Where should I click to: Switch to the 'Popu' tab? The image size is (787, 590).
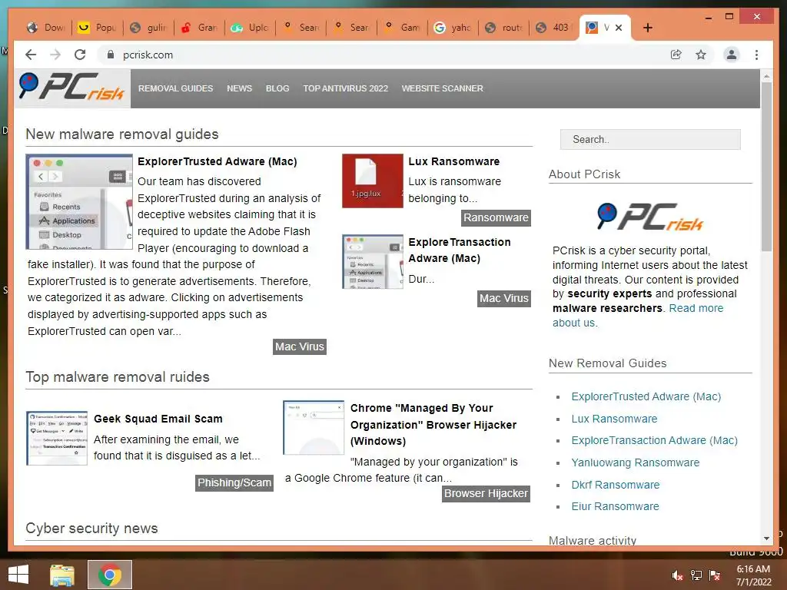[x=98, y=28]
